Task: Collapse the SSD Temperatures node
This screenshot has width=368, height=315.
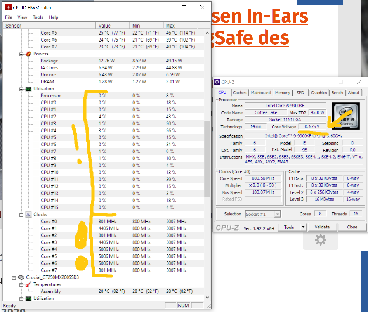Action: coord(21,285)
